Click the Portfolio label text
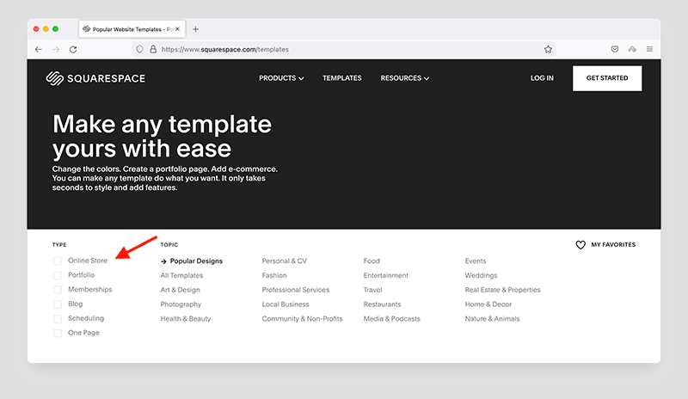 tap(81, 275)
